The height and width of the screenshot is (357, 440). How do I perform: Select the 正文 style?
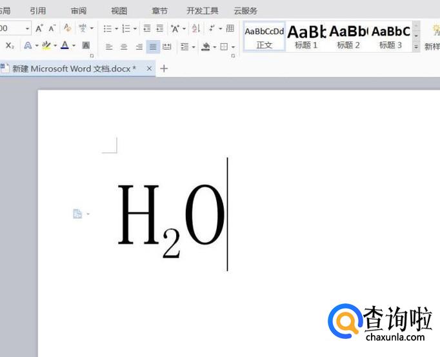pyautogui.click(x=265, y=37)
